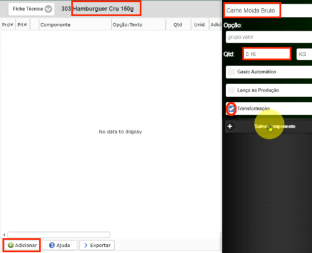Click the horizontal scrollbar track of the grid
Image resolution: width=312 pixels, height=253 pixels.
[59, 235]
